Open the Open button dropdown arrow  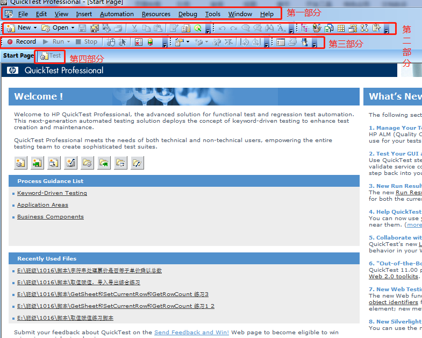point(73,28)
